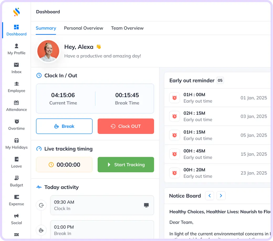
Task: Click the Healthy Choices notice headline
Action: point(220,212)
